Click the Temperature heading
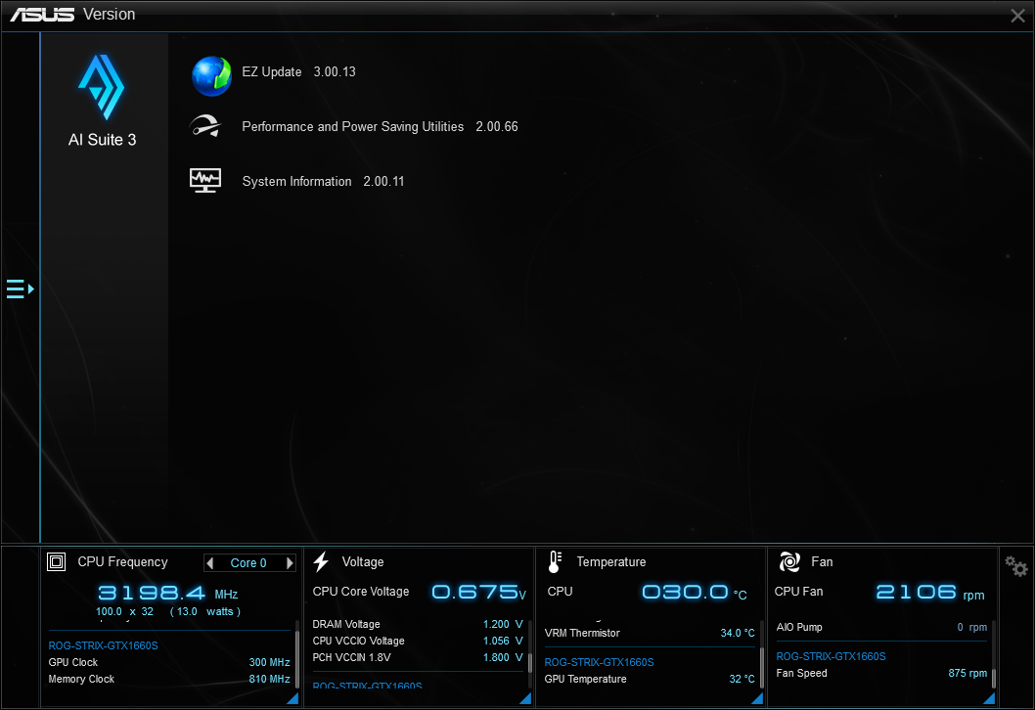Image resolution: width=1035 pixels, height=710 pixels. [611, 562]
